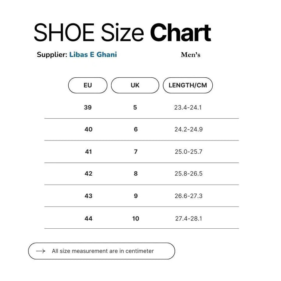Select EU size 44 cell
The width and height of the screenshot is (281, 281).
pos(89,219)
